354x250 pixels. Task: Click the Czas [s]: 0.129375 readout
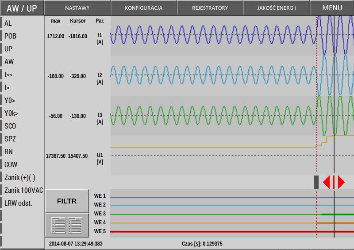(202, 244)
